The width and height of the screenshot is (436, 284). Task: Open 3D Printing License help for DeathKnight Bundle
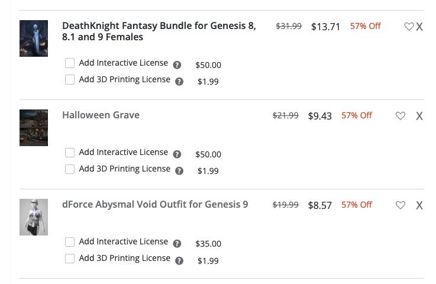point(179,82)
